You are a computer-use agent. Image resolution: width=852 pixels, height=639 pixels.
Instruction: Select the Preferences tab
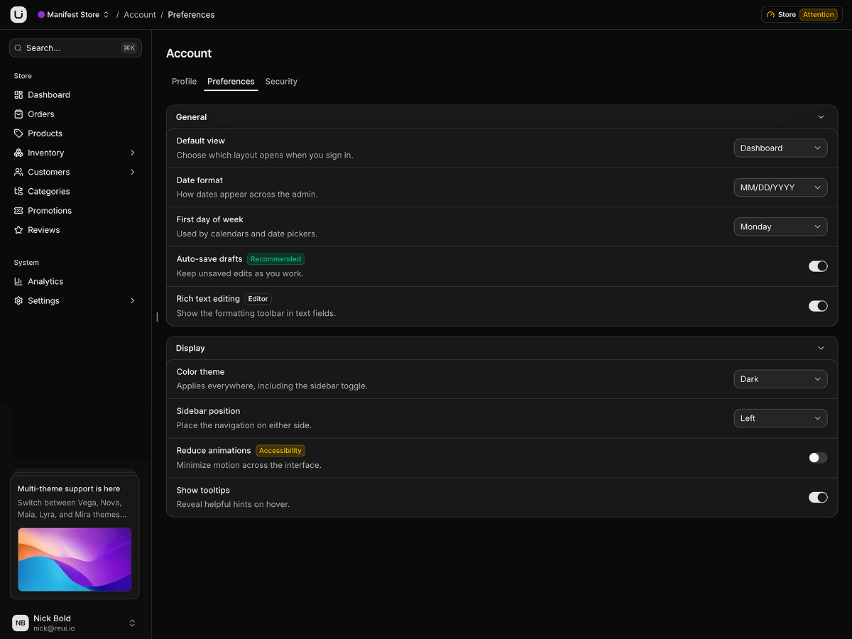[x=231, y=82]
